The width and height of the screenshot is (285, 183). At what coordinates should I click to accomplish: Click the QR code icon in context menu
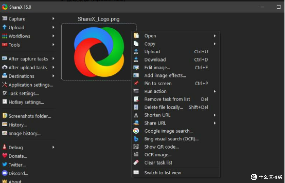(136, 146)
